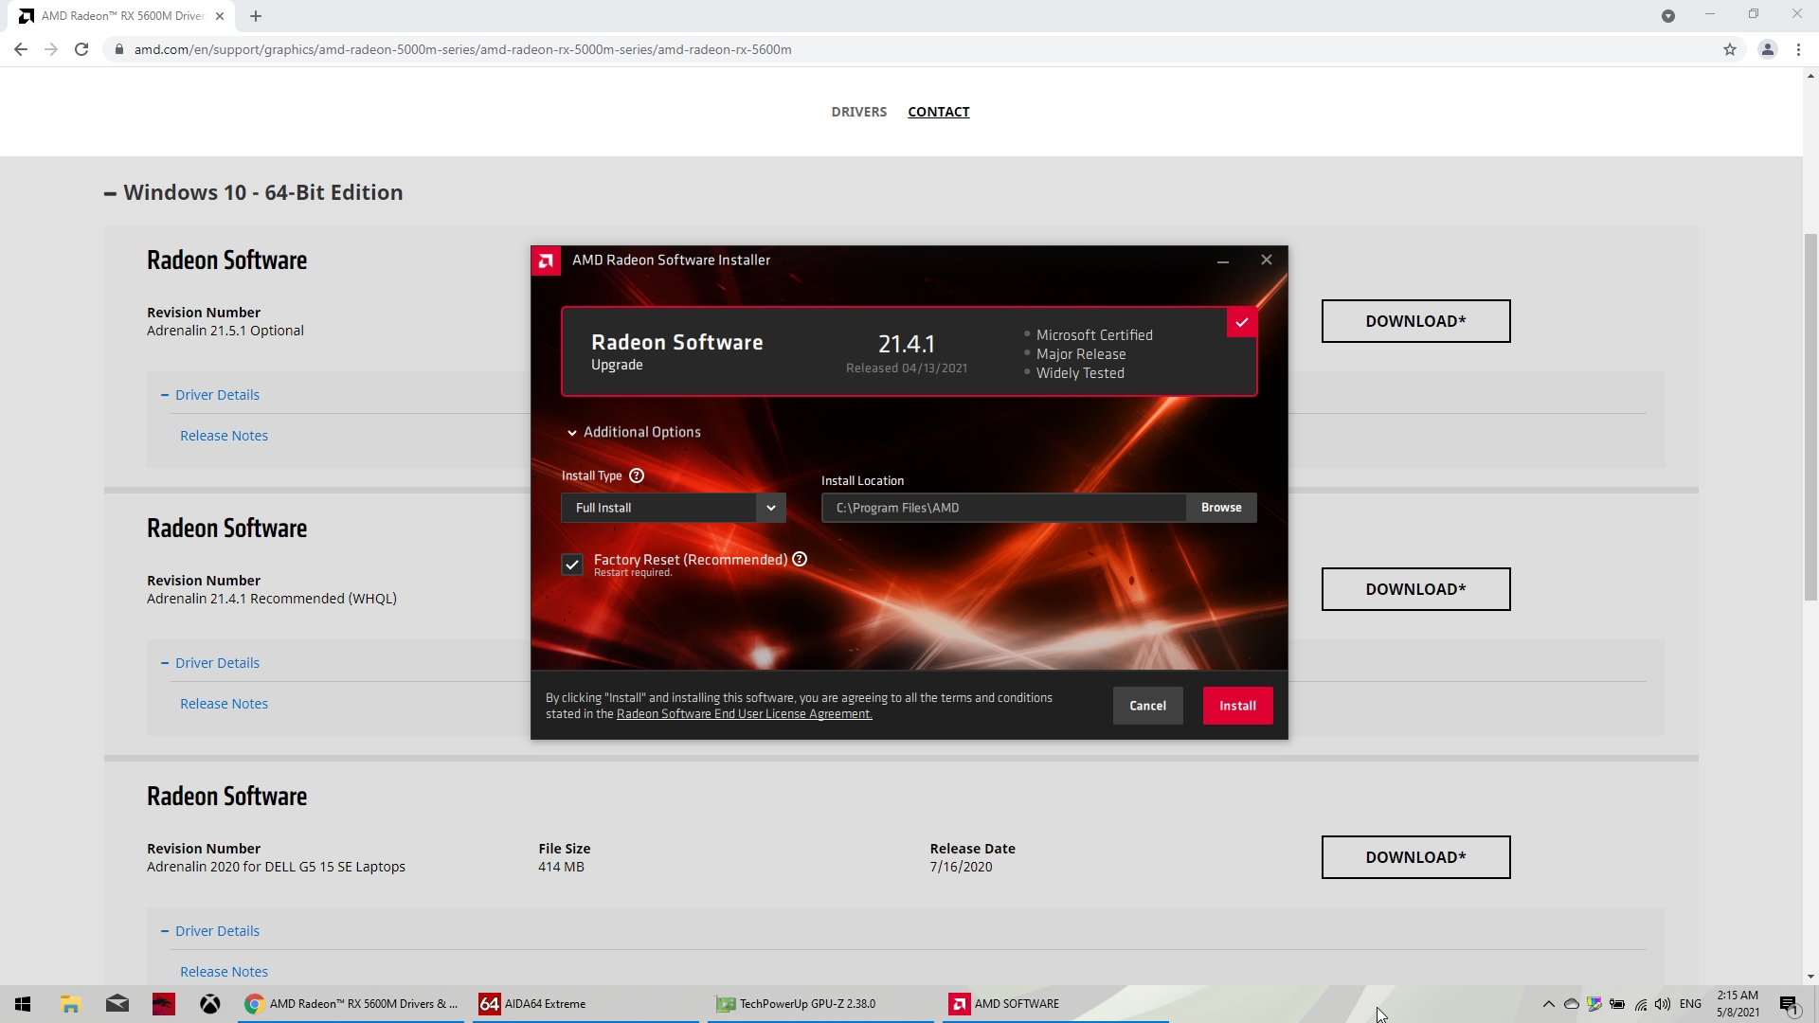This screenshot has width=1819, height=1023.
Task: Bookmark this page with star icon
Action: tap(1729, 49)
